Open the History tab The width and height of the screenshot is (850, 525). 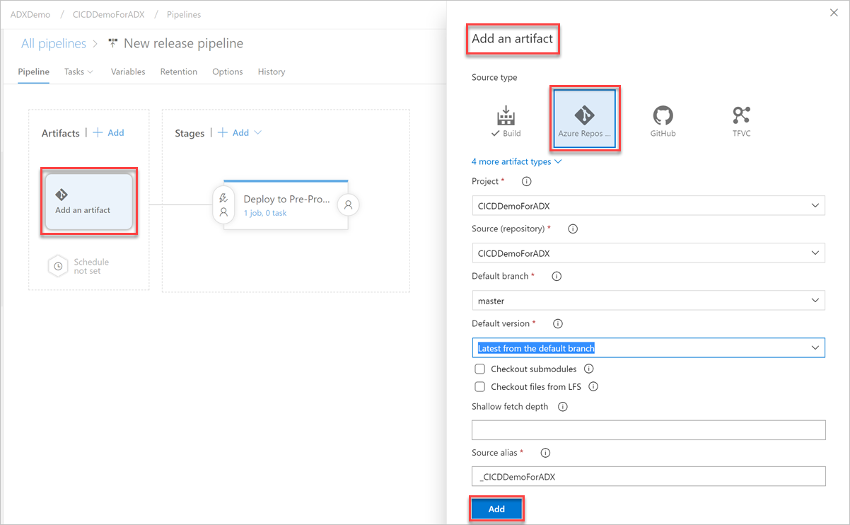[272, 71]
